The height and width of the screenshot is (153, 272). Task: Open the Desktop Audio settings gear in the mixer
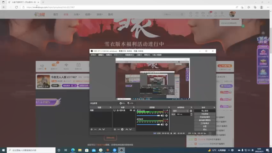(166, 124)
